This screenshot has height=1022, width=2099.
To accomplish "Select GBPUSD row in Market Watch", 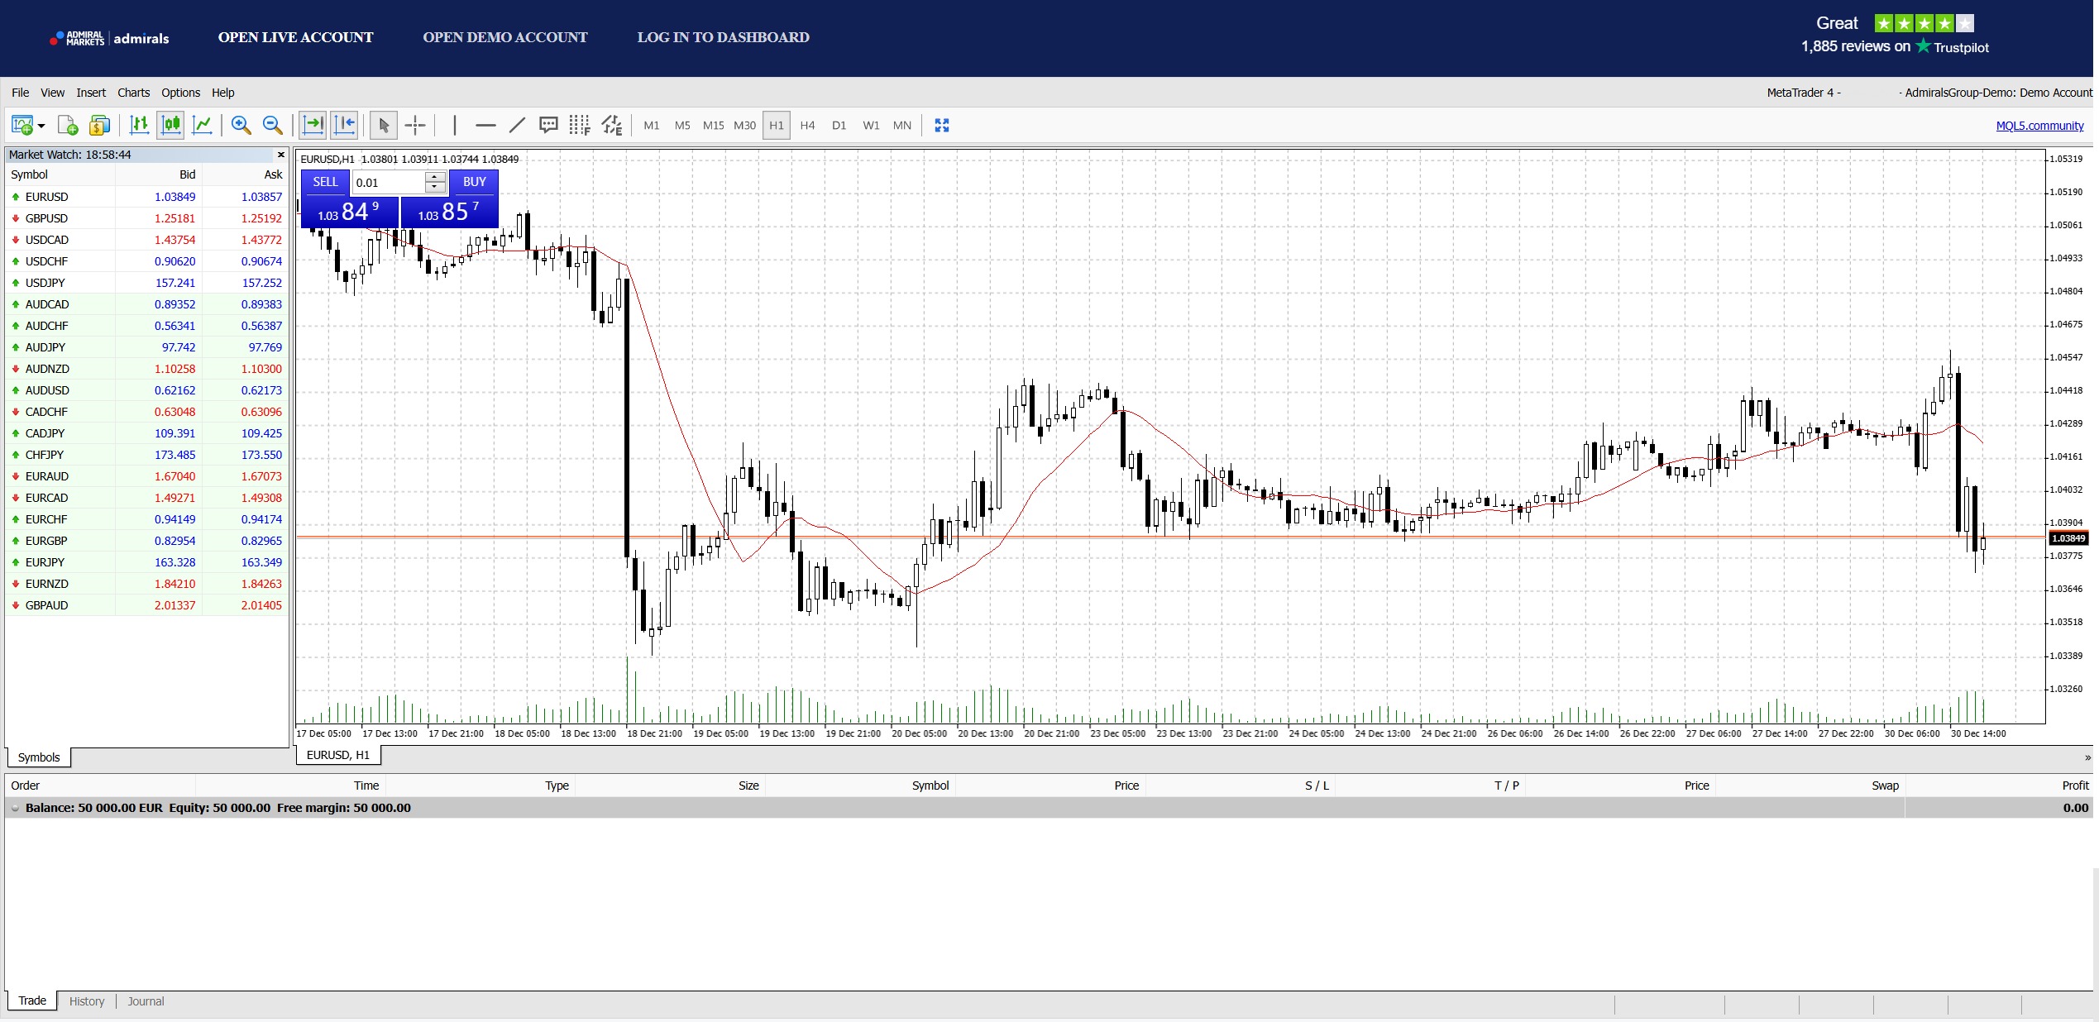I will [47, 218].
